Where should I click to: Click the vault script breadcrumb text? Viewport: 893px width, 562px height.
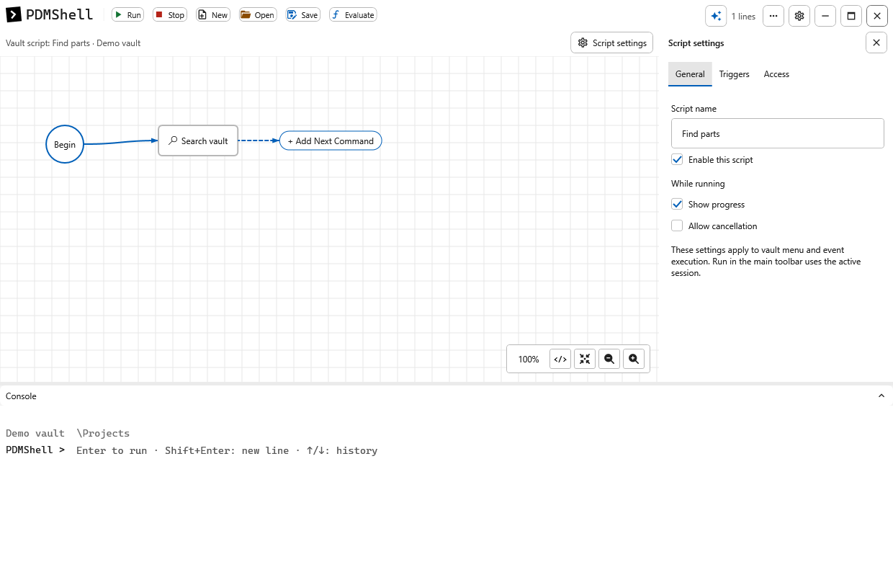click(x=73, y=43)
